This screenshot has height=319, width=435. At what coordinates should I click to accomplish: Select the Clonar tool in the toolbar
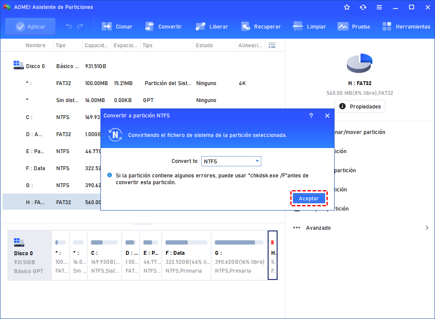117,26
